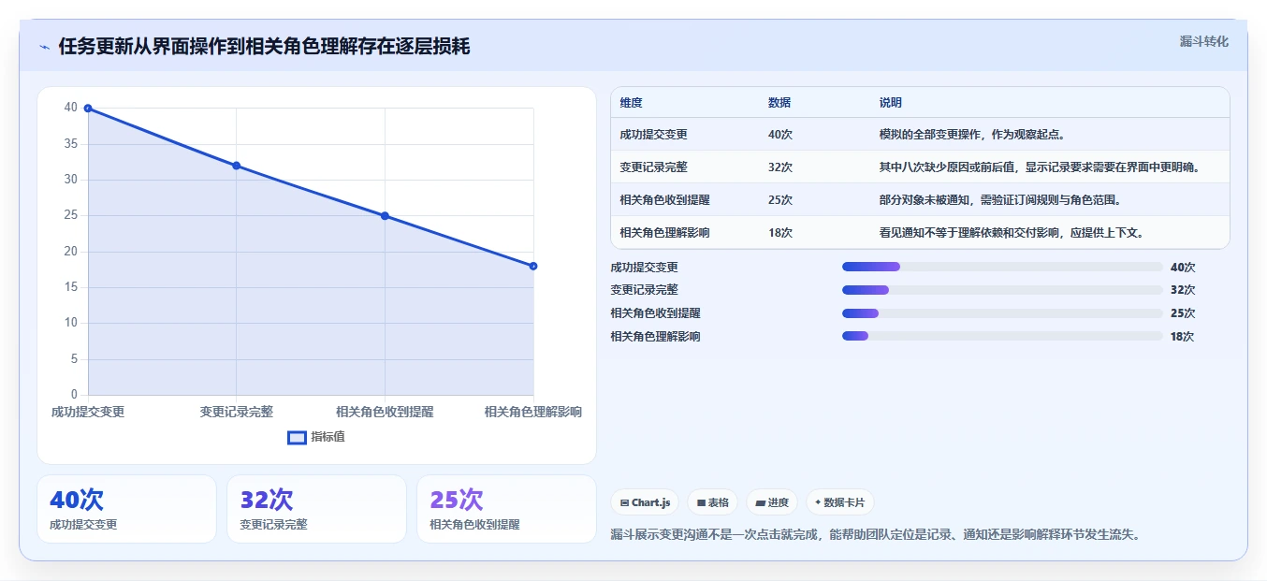Click the 32次 table cell
This screenshot has width=1267, height=581.
[x=780, y=167]
